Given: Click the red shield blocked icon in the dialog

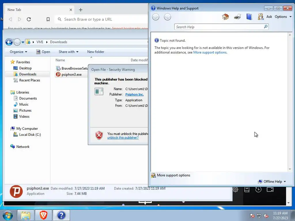Looking at the screenshot, I should tap(99, 135).
